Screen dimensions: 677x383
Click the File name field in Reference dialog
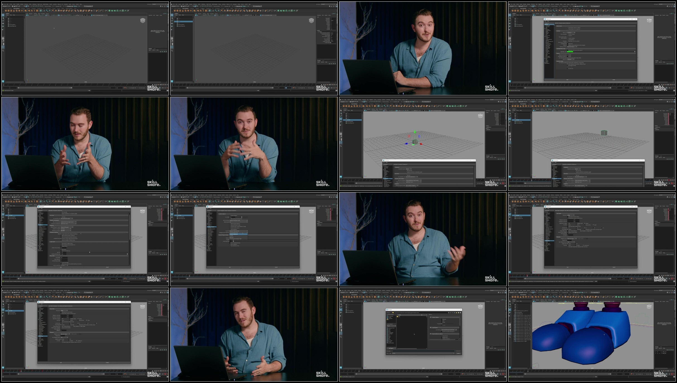click(424, 351)
